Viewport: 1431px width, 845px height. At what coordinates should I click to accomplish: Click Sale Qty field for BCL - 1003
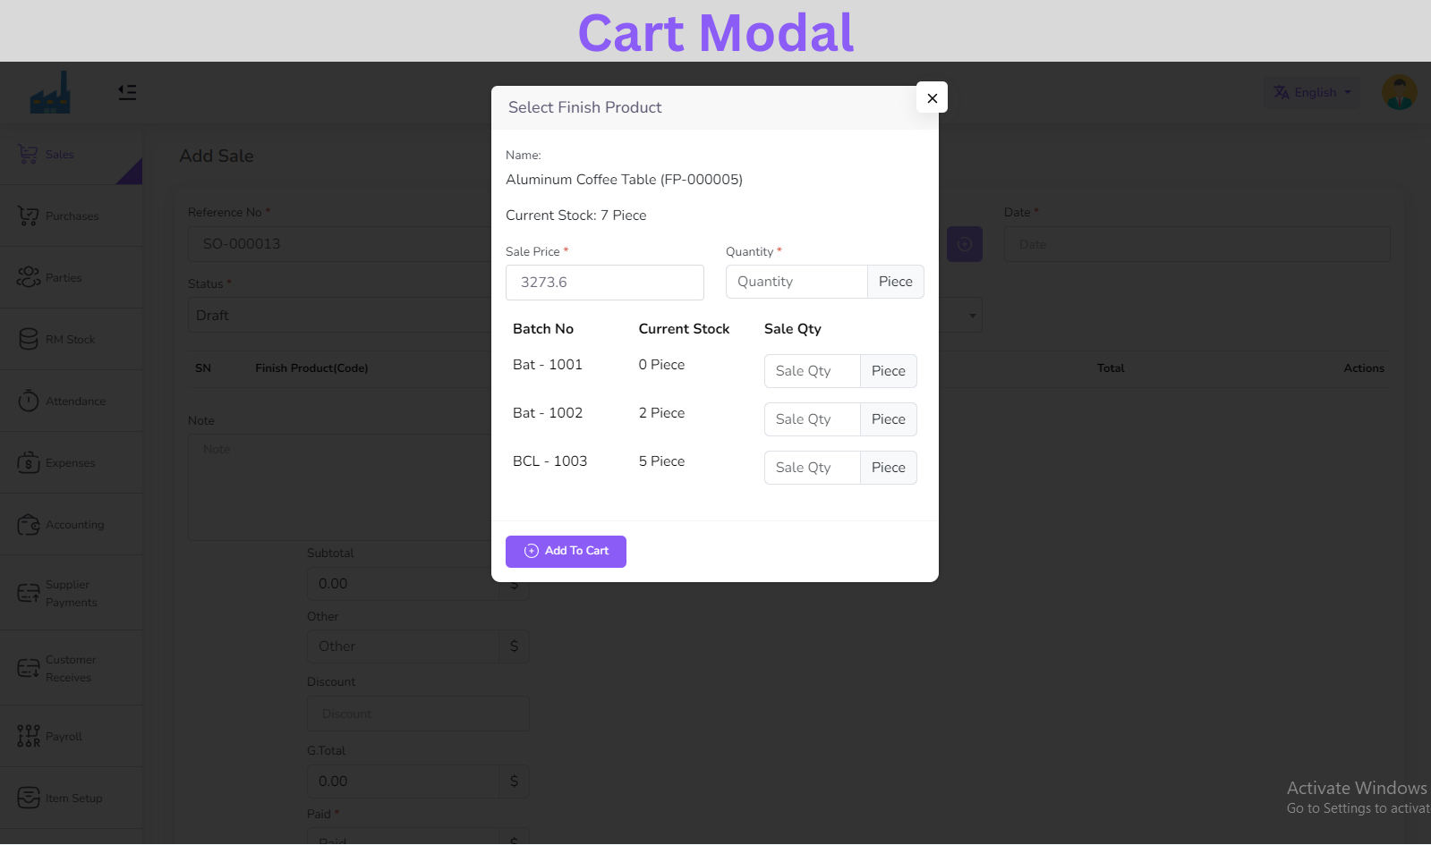(x=812, y=468)
